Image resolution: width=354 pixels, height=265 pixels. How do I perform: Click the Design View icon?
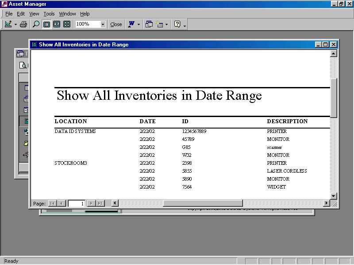tap(8, 24)
